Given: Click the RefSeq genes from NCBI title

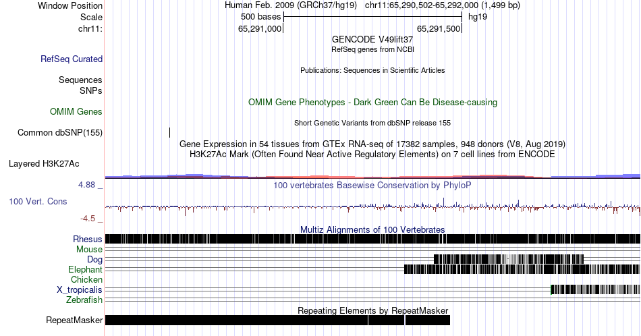Looking at the screenshot, I should 372,49.
